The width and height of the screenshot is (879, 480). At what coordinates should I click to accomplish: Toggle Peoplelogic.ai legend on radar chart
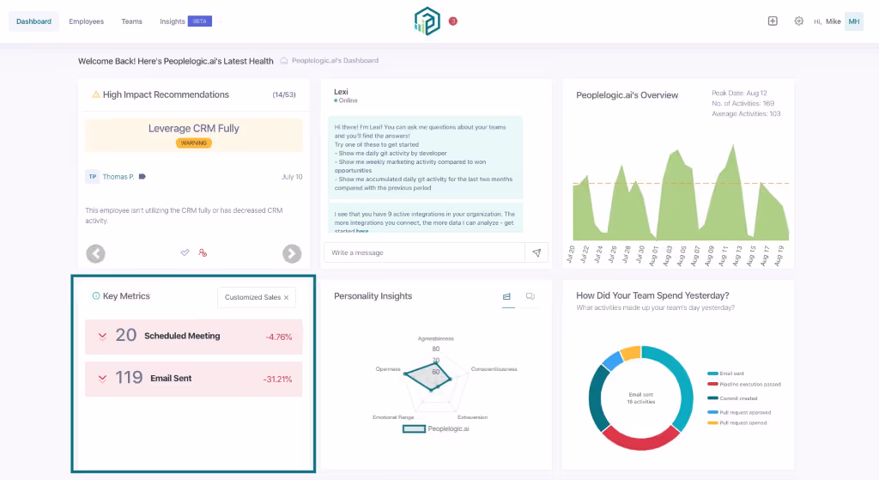coord(435,429)
